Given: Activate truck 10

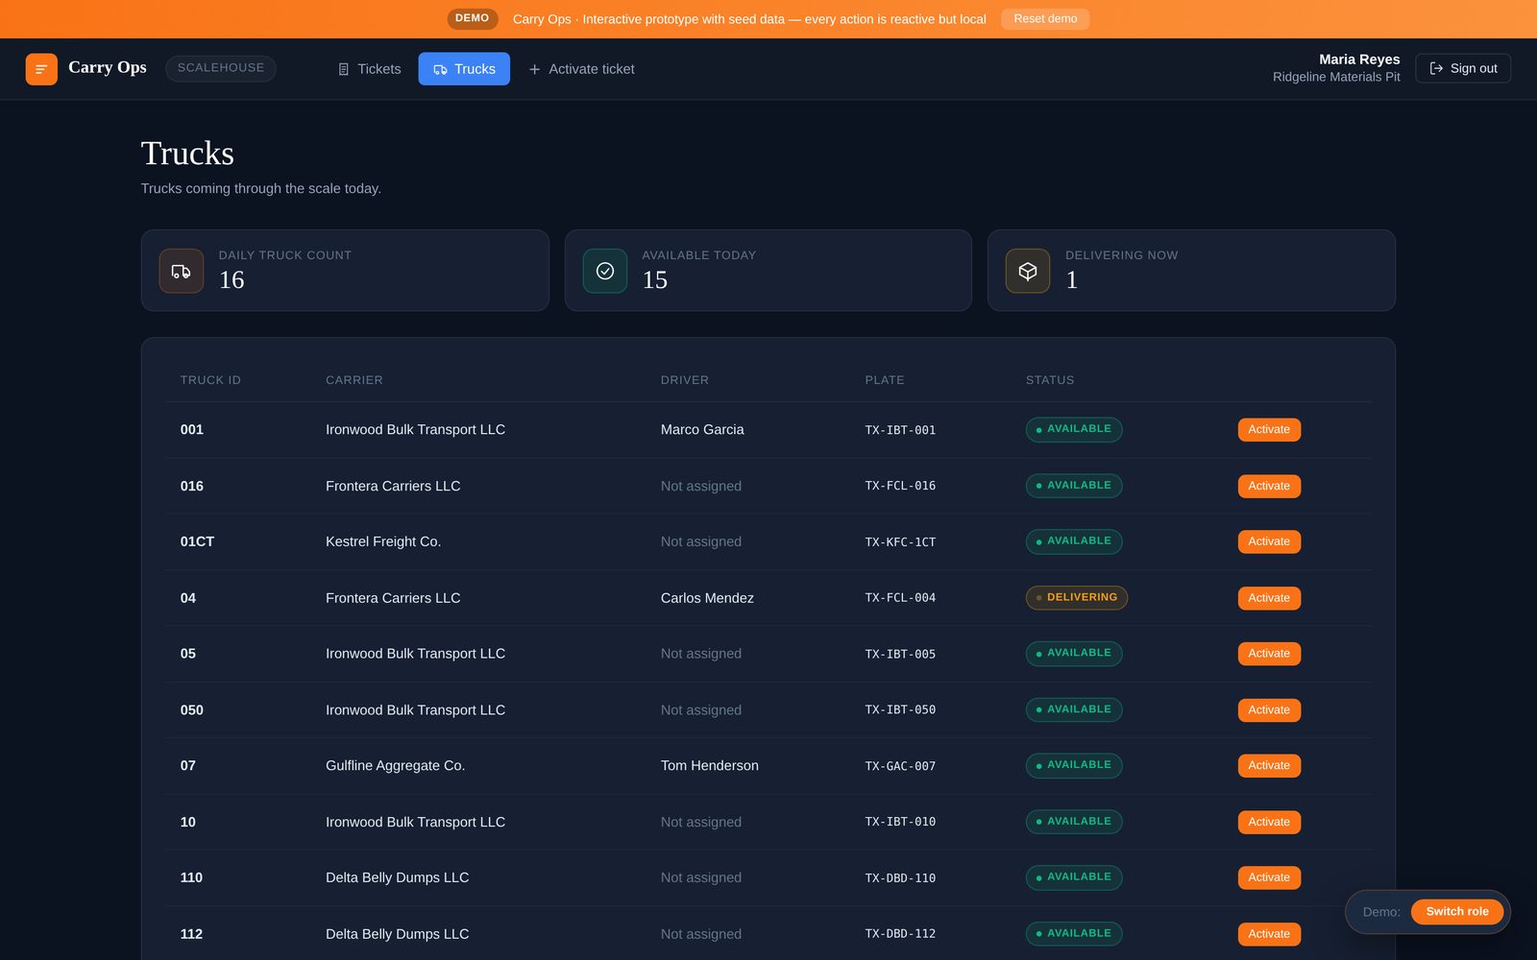Looking at the screenshot, I should [1269, 823].
